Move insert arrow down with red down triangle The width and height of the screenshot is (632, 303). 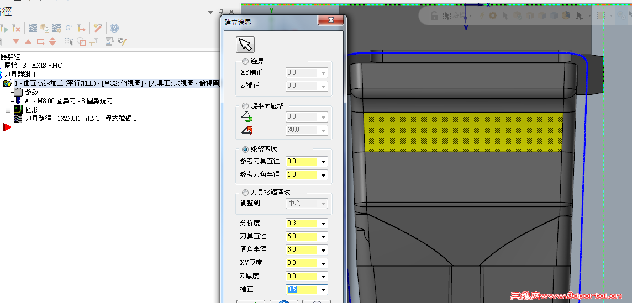point(16,41)
